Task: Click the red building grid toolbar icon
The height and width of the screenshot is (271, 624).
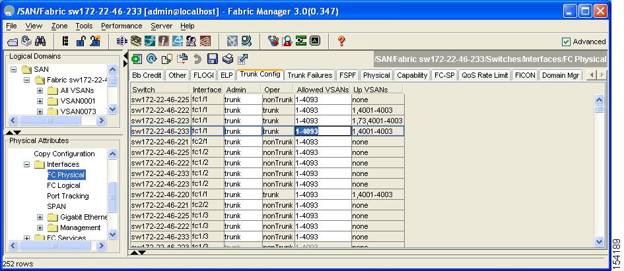Action: point(205,41)
